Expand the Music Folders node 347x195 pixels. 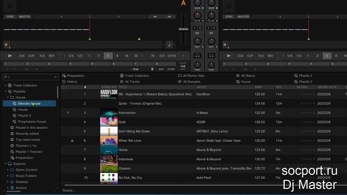8,175
